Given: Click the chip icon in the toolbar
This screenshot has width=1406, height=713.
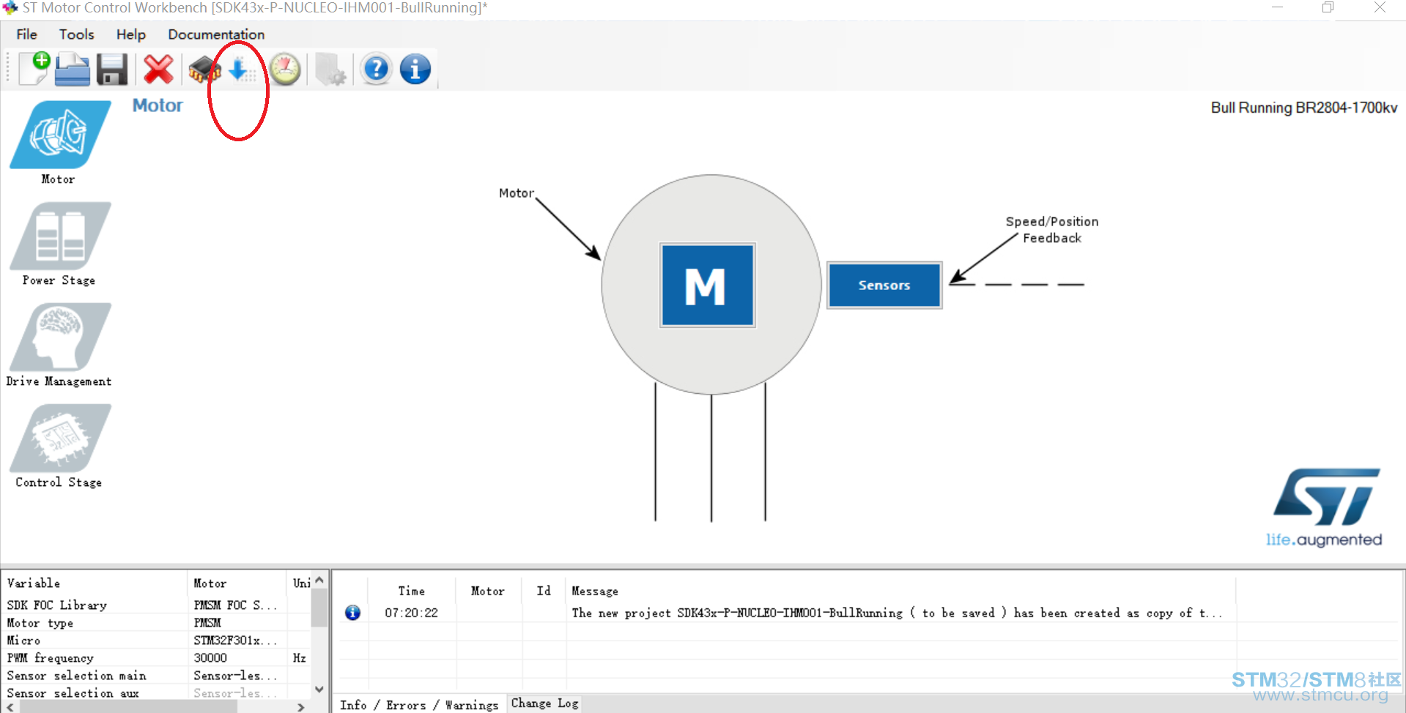Looking at the screenshot, I should pyautogui.click(x=204, y=70).
